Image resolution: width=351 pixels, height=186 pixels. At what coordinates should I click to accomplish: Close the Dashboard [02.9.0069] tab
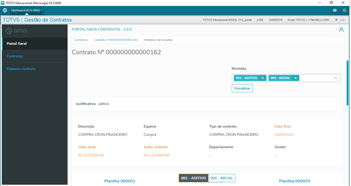[42, 10]
